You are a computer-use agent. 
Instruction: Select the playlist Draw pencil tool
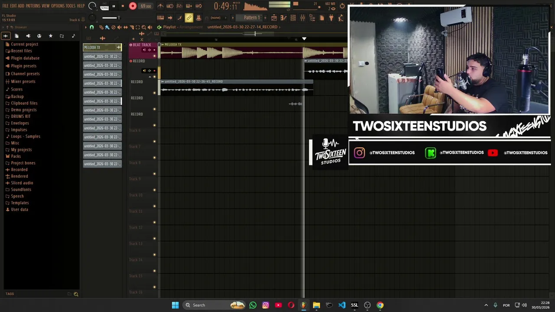(x=101, y=27)
